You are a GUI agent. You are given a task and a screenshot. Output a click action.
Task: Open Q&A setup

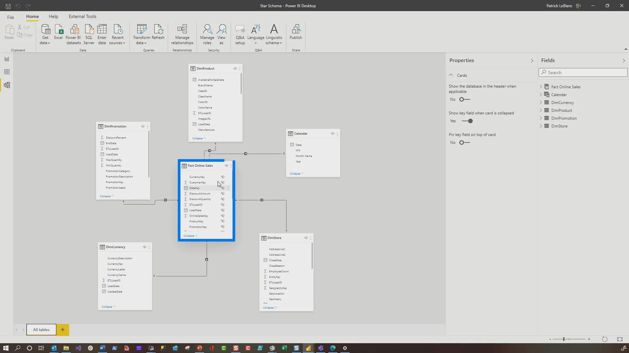(240, 34)
